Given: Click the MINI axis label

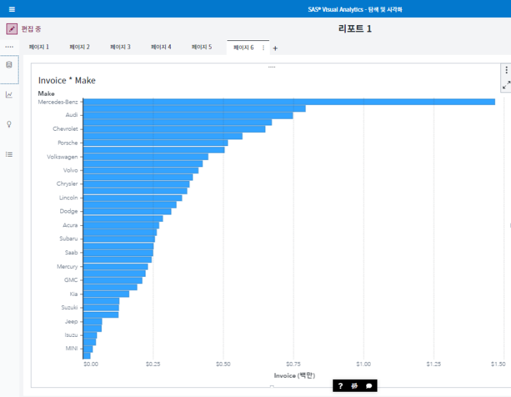Looking at the screenshot, I should [71, 348].
